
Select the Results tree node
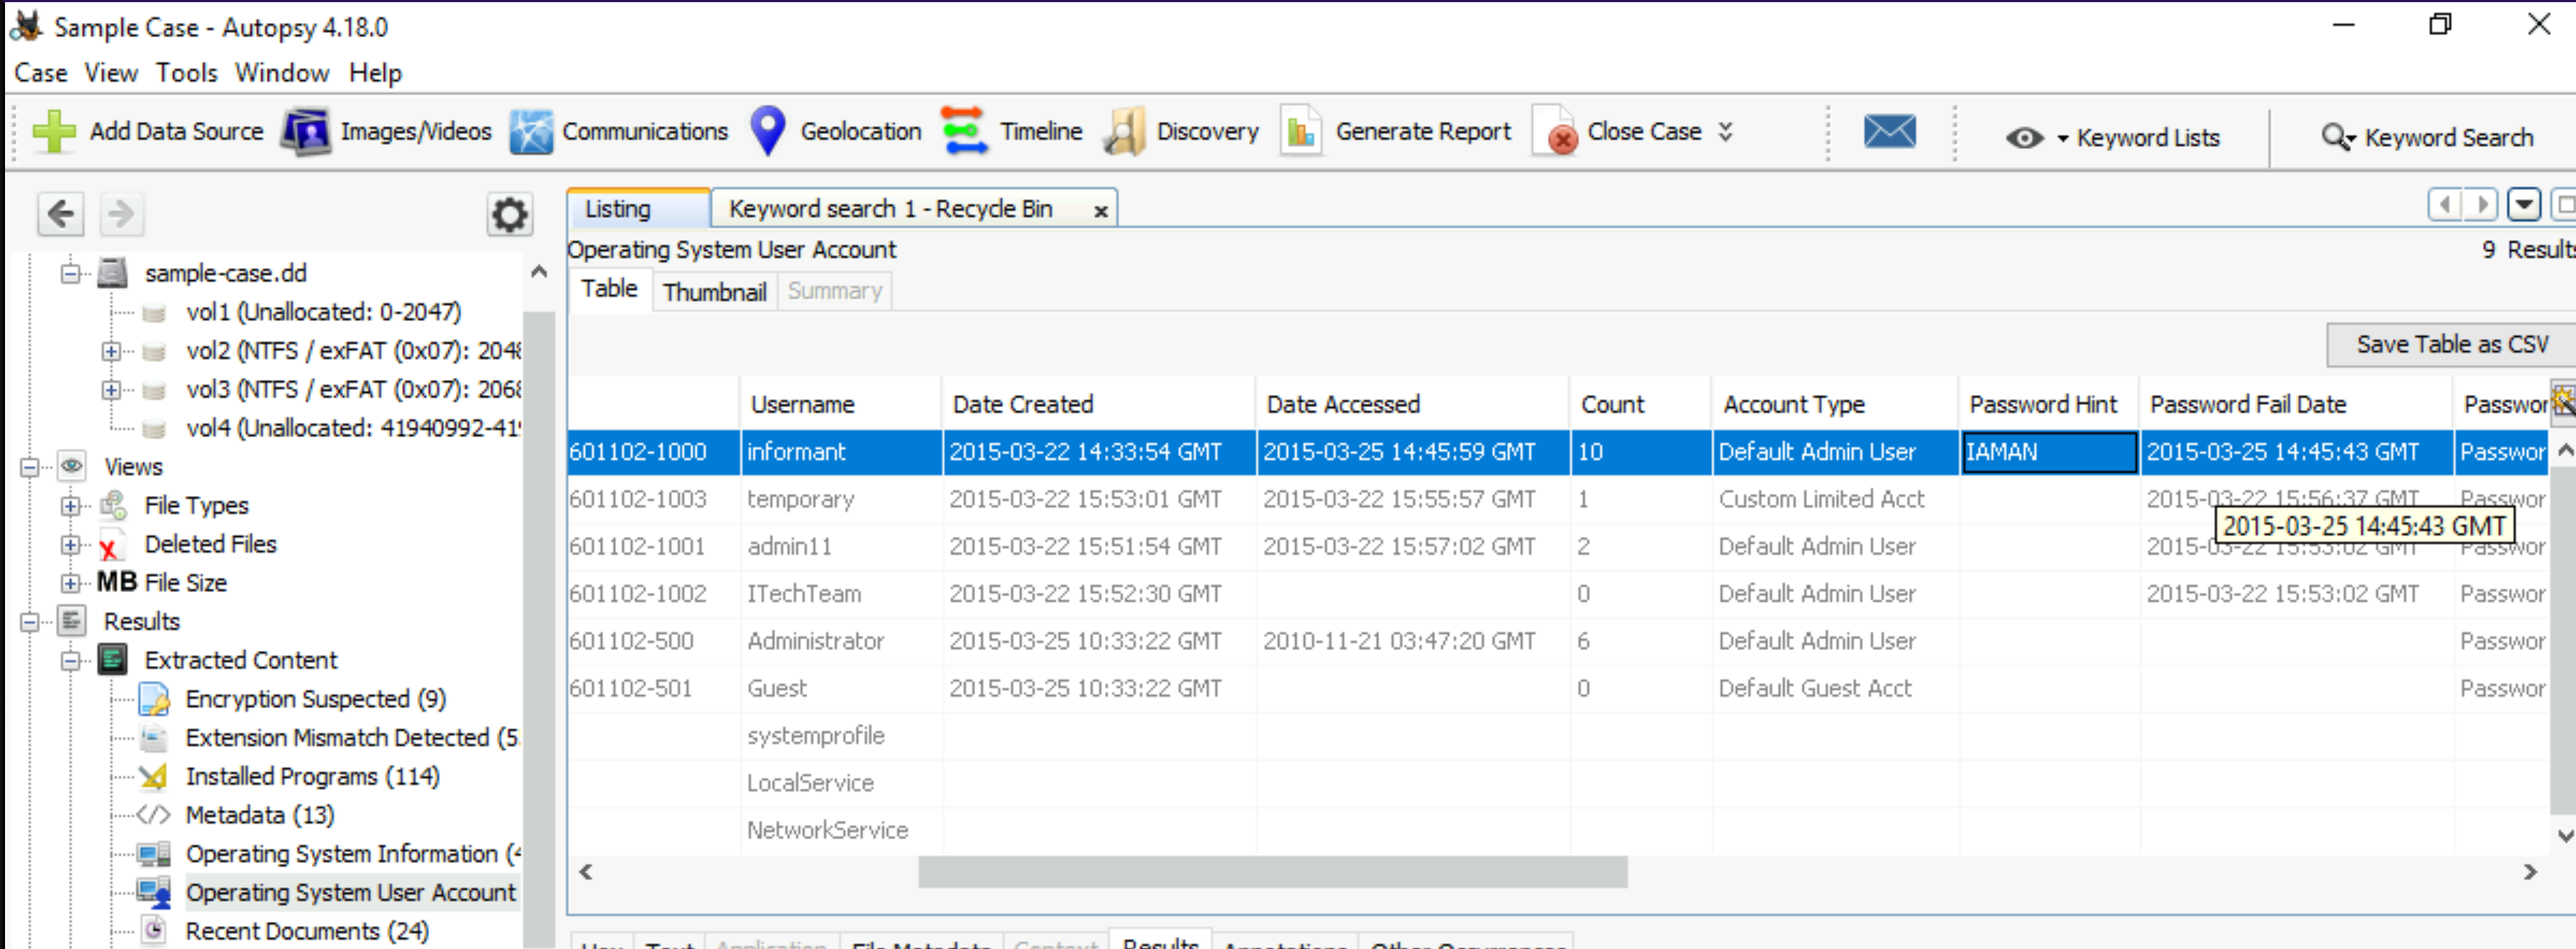click(141, 622)
